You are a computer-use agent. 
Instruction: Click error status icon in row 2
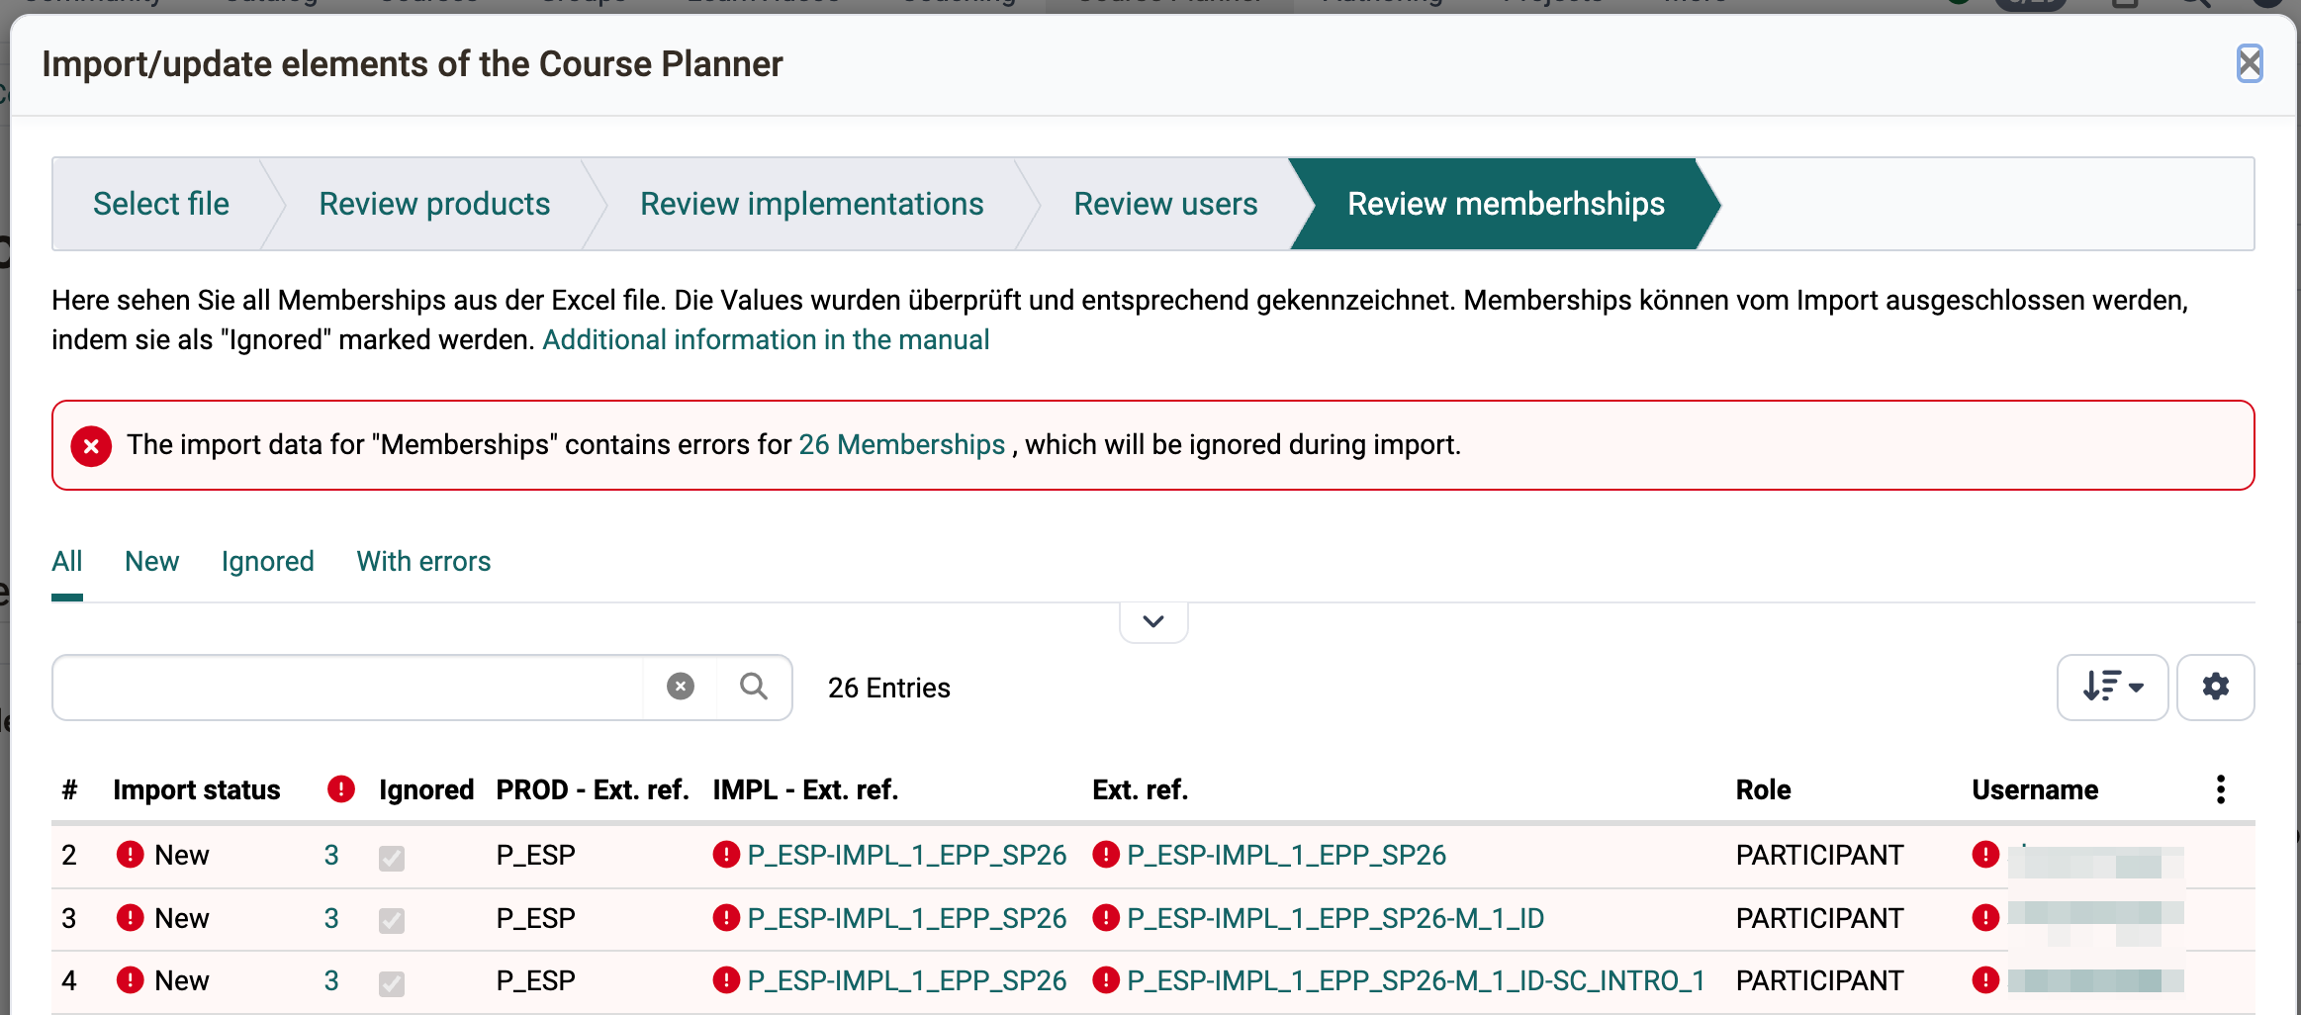coord(130,855)
